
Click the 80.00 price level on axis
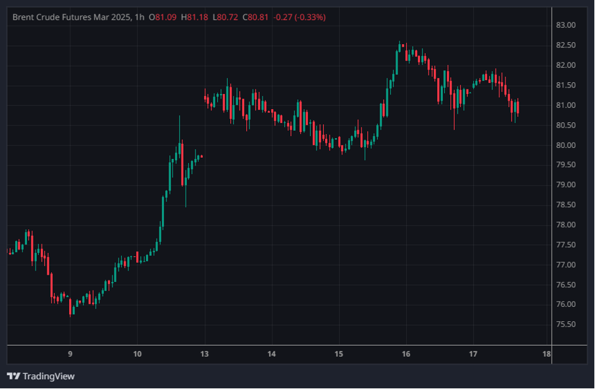(565, 145)
